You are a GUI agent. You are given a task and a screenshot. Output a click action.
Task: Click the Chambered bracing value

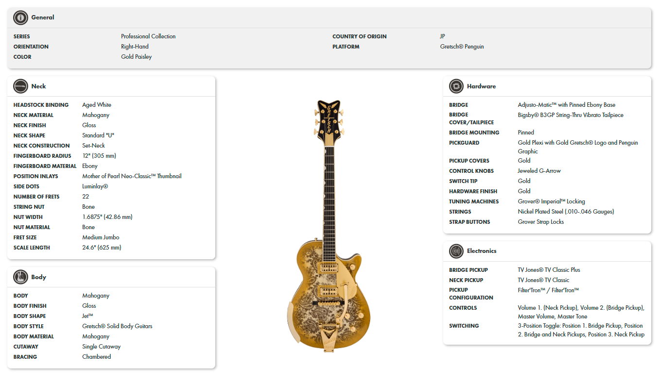point(96,357)
